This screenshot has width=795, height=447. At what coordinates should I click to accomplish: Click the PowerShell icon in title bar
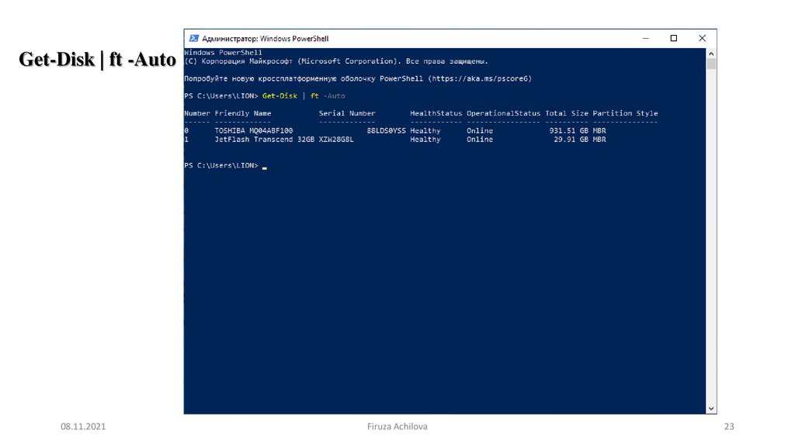(x=193, y=39)
